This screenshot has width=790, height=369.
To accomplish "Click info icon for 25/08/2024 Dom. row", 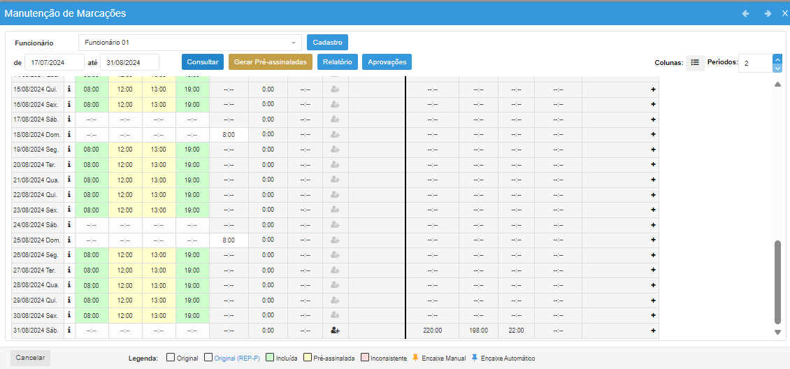I will [x=69, y=240].
